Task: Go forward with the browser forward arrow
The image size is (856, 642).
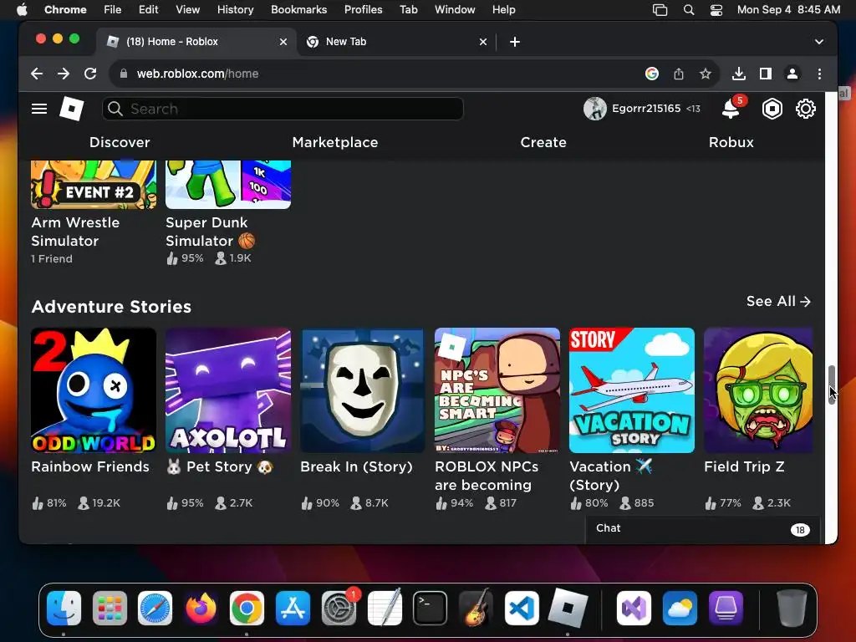Action: coord(64,74)
